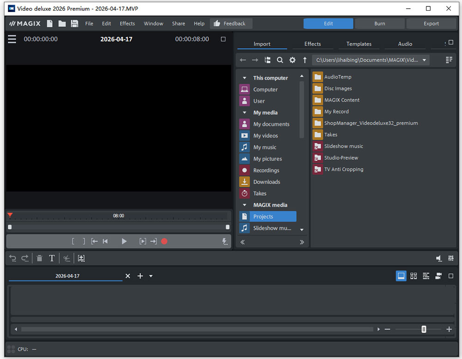Select the Undo icon

click(12, 258)
